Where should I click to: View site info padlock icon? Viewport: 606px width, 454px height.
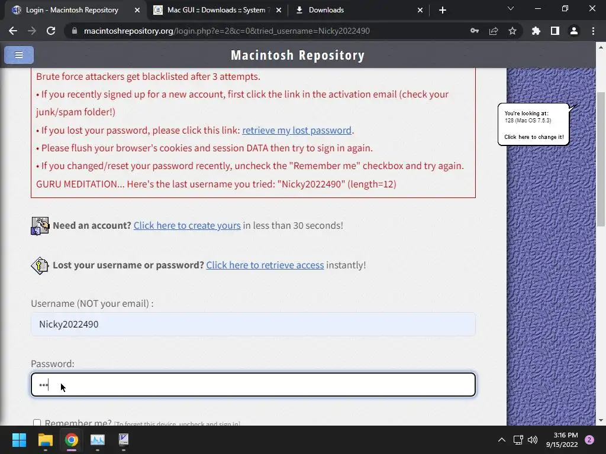pos(75,31)
